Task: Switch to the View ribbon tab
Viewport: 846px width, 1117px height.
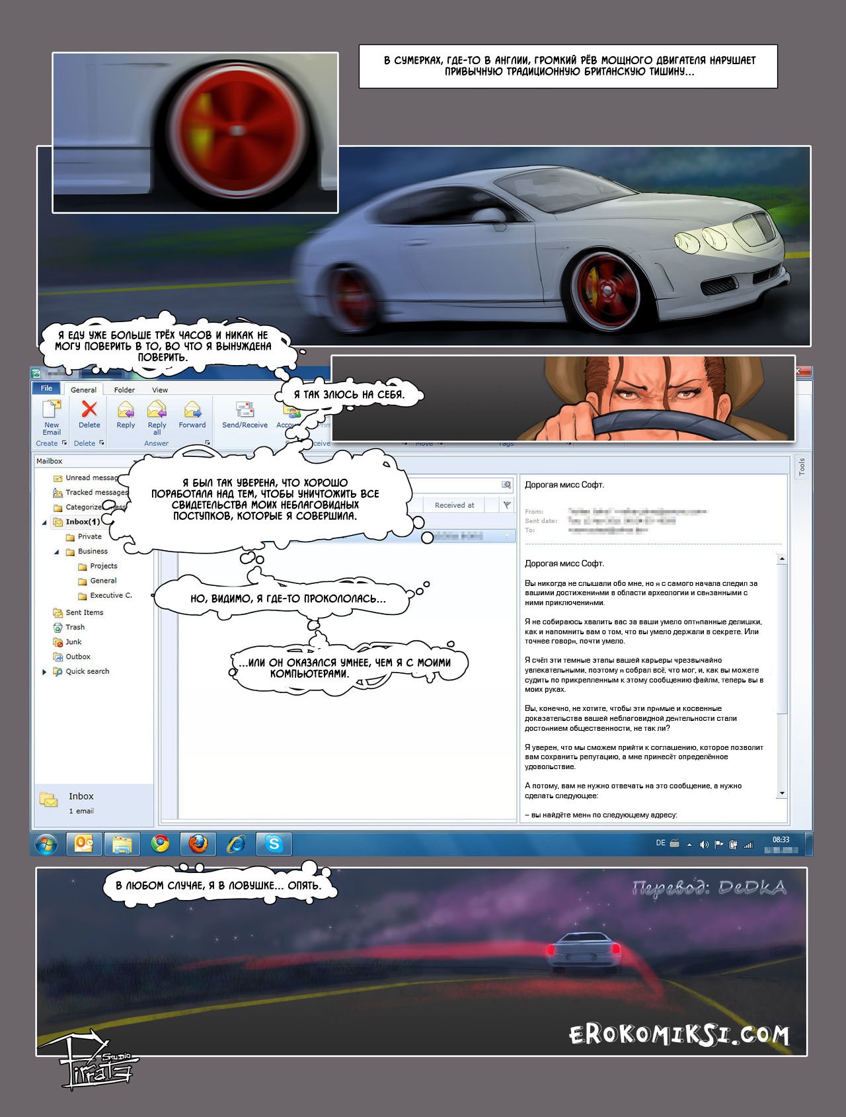Action: (x=160, y=390)
